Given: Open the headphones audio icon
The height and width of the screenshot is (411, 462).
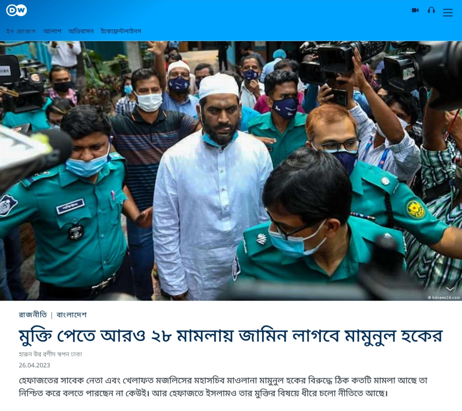Looking at the screenshot, I should pyautogui.click(x=431, y=10).
